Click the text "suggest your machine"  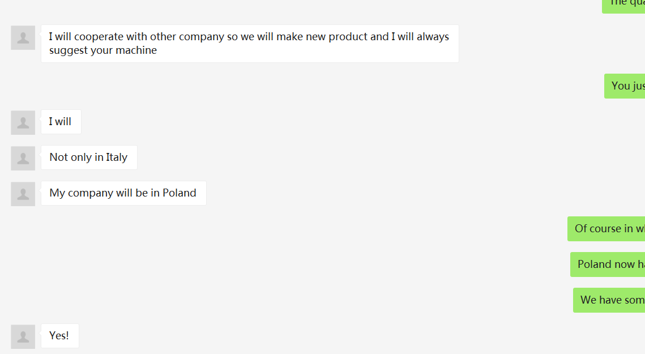(102, 50)
